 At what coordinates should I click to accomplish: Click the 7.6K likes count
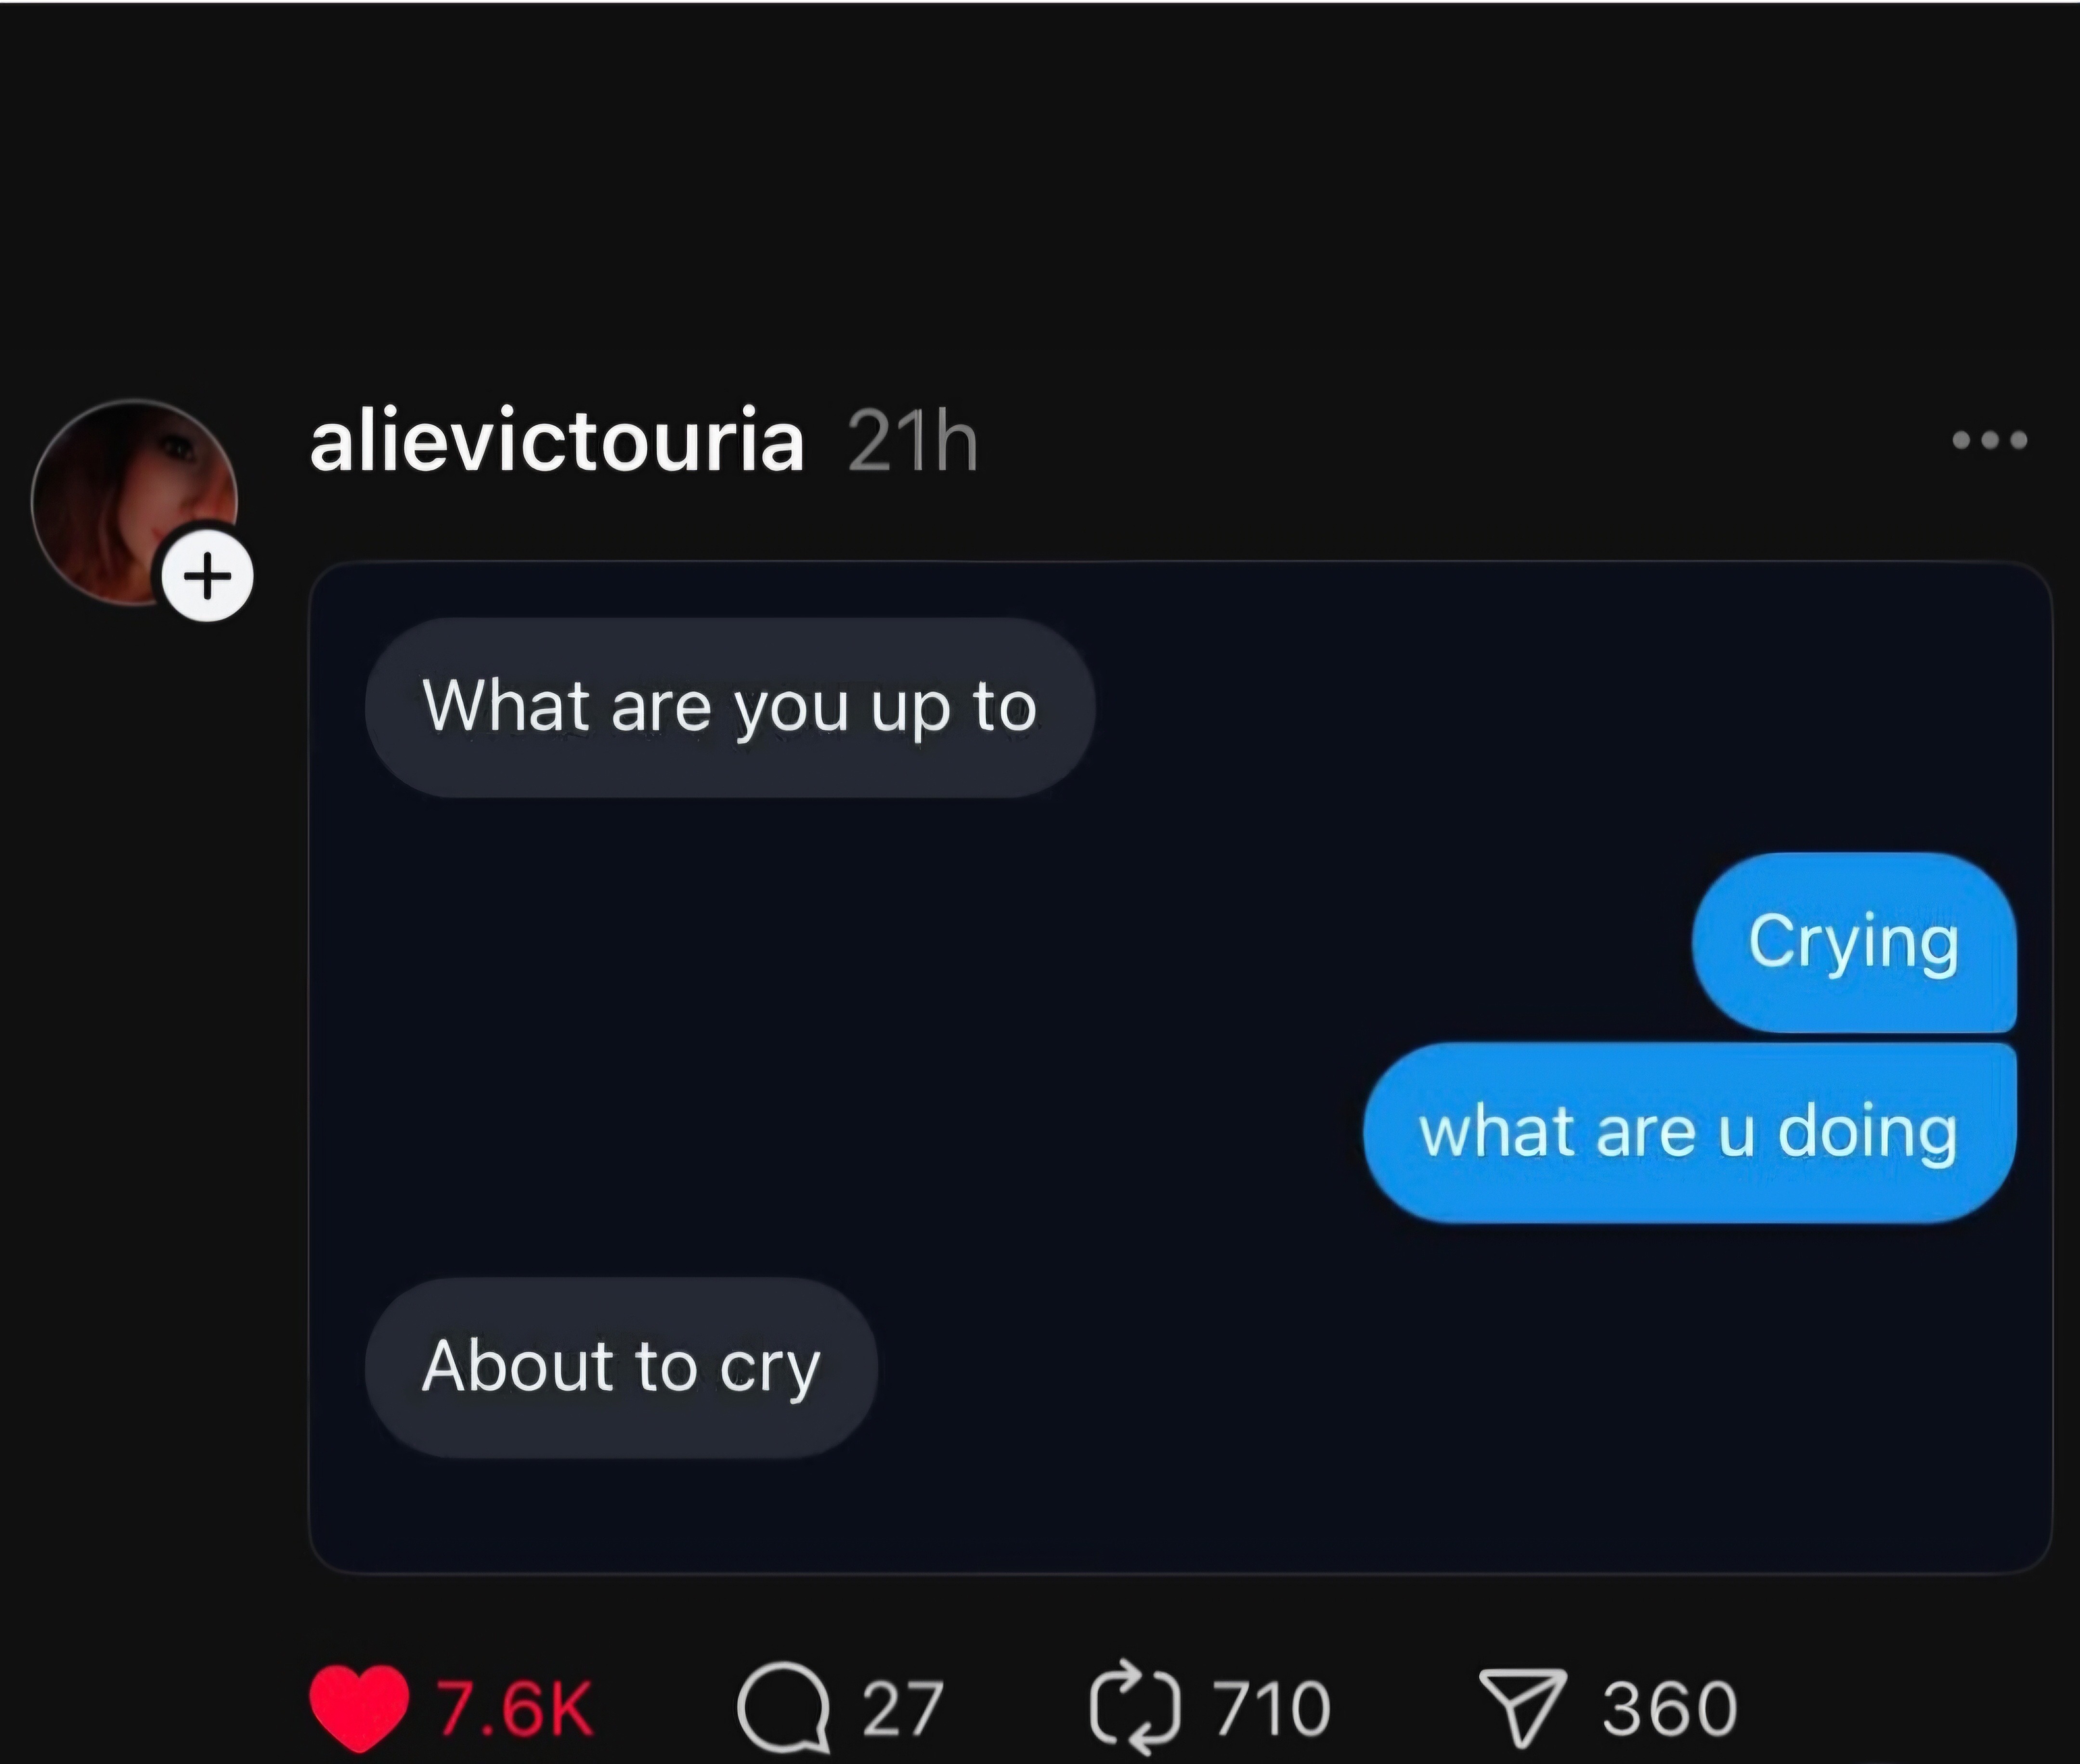point(515,1708)
